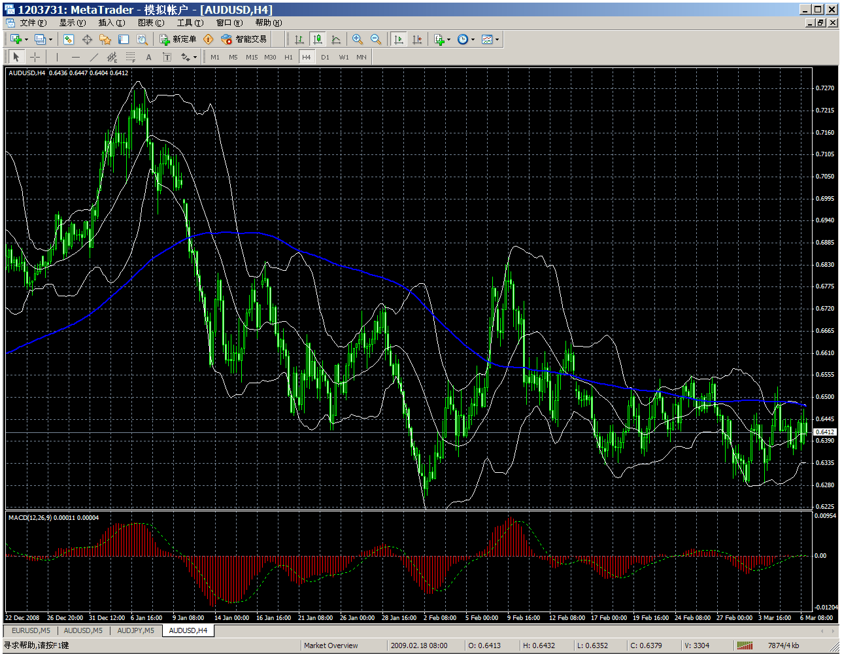Open the 文件 (File) menu
Image resolution: width=842 pixels, height=654 pixels.
click(x=33, y=22)
